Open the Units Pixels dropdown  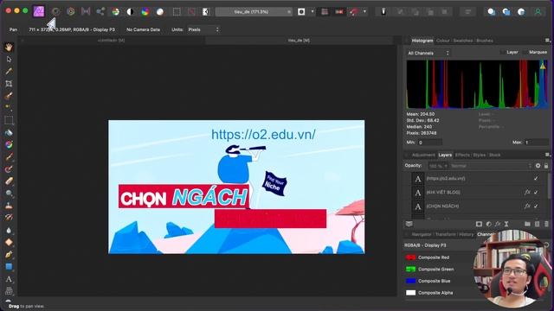[x=203, y=29]
